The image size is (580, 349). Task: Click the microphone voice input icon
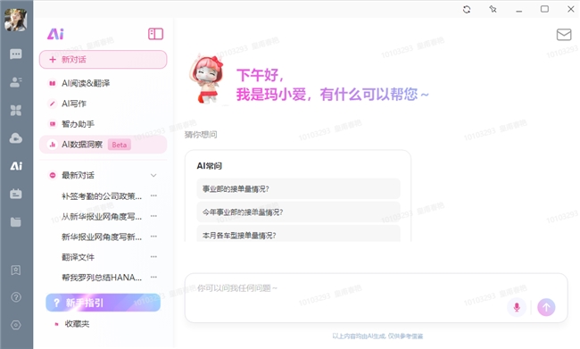(517, 307)
